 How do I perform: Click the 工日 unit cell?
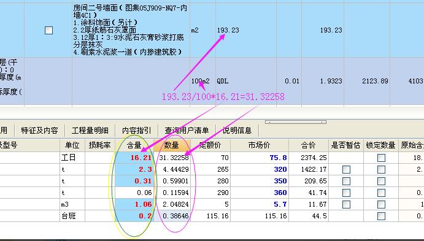[72, 158]
